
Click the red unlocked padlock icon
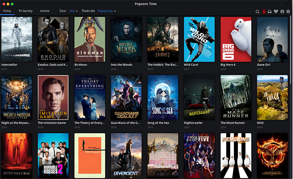(264, 11)
